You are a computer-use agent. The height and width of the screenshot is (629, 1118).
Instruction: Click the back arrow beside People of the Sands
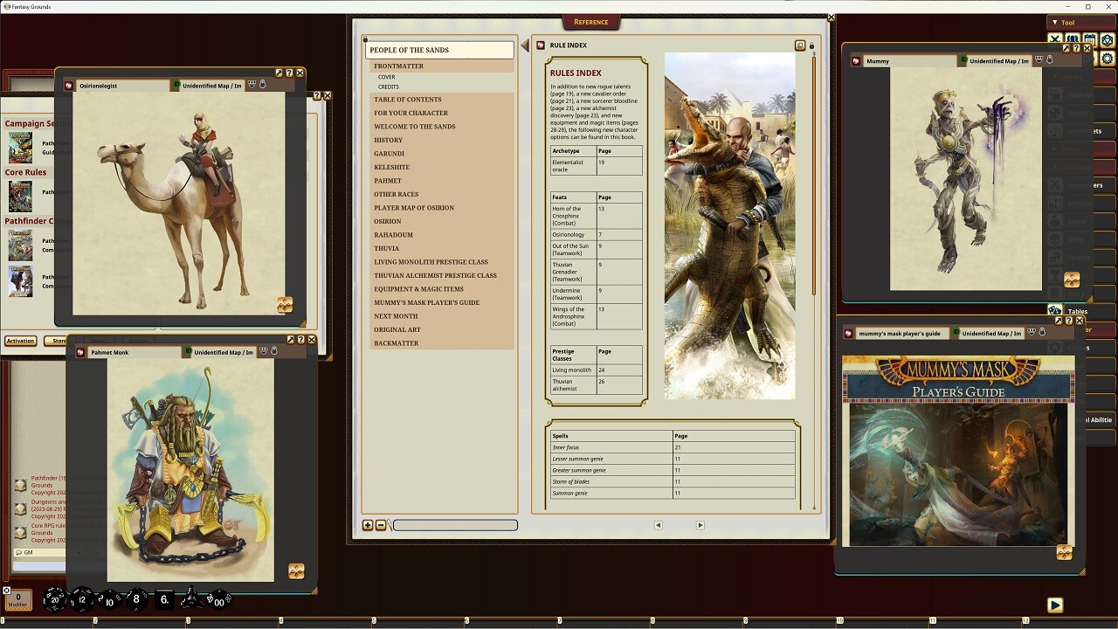[x=522, y=46]
